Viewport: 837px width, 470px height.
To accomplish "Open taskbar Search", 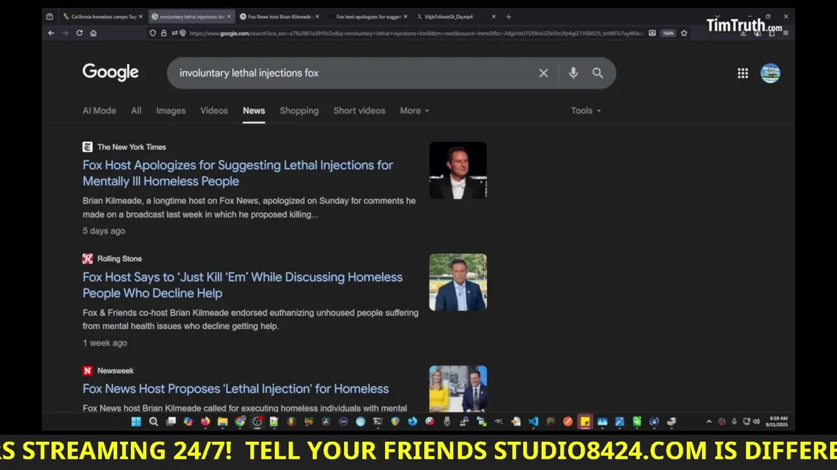I will click(x=154, y=422).
